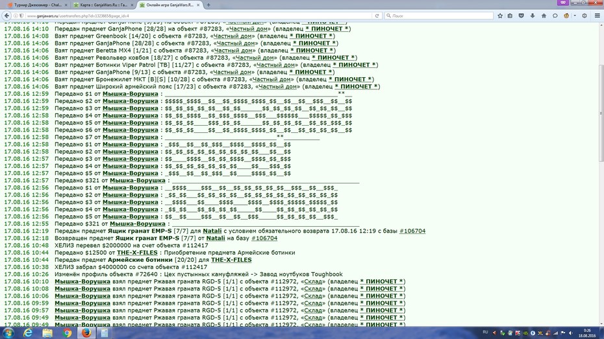Open the chat bubble toolbar icon

click(555, 16)
